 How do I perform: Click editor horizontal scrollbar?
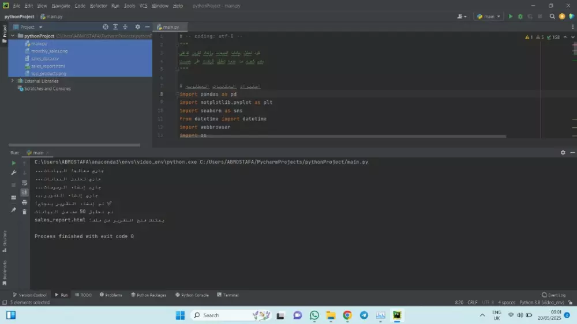pyautogui.click(x=343, y=137)
